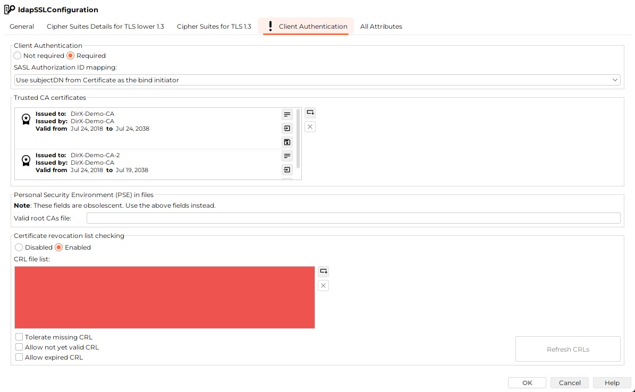This screenshot has height=392, width=635.
Task: Click the Trusted CA certificates list scrollbar
Action: click(x=299, y=139)
